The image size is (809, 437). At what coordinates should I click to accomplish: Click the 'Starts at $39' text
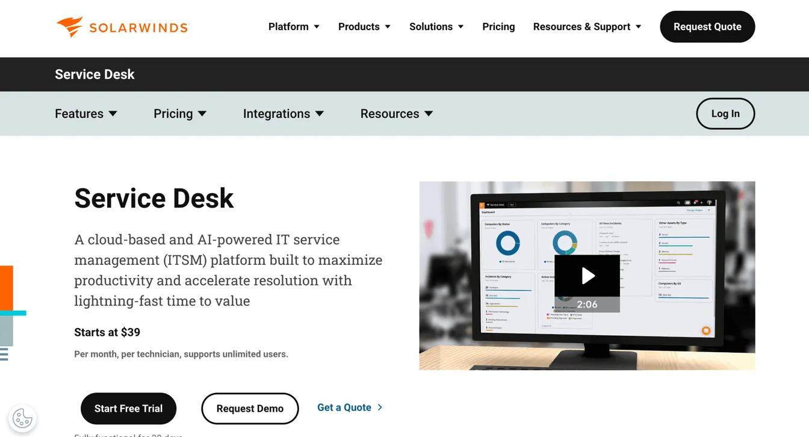coord(107,332)
